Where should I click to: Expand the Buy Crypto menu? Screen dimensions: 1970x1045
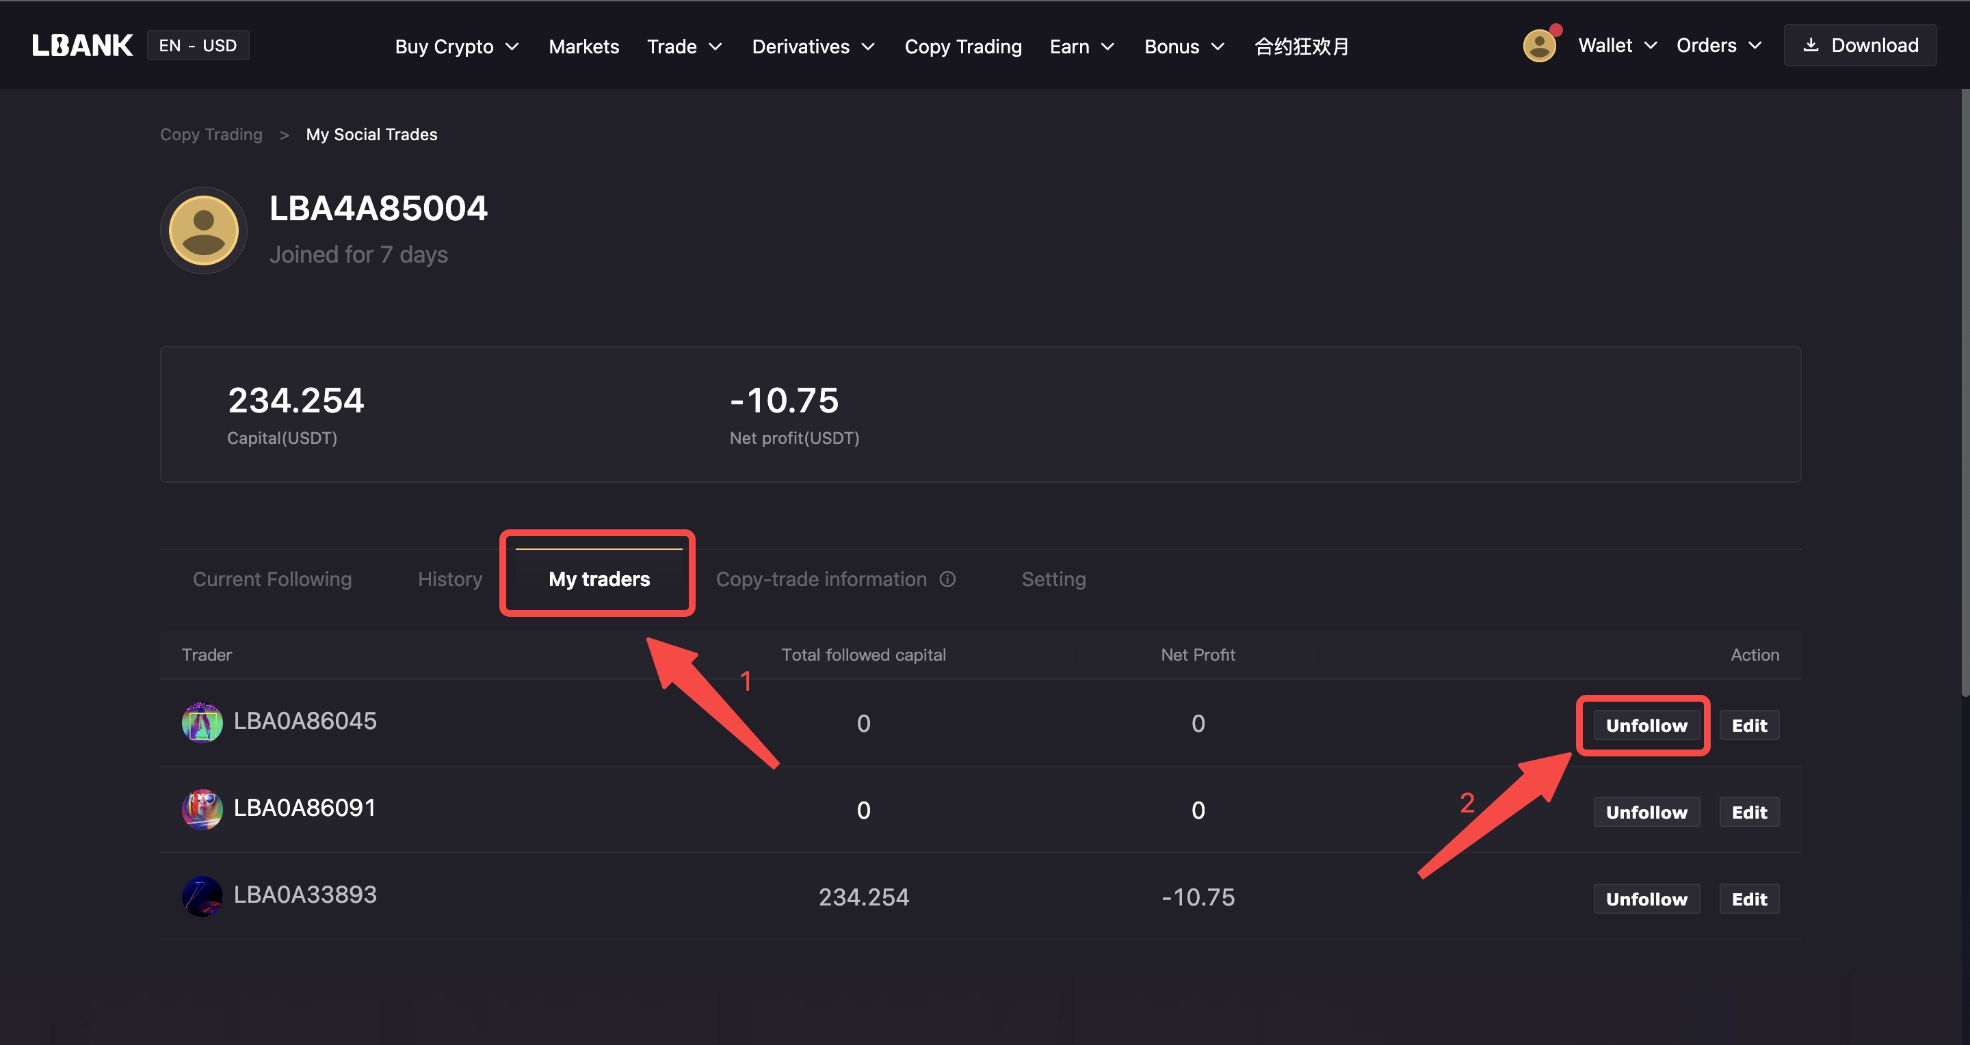[x=456, y=47]
